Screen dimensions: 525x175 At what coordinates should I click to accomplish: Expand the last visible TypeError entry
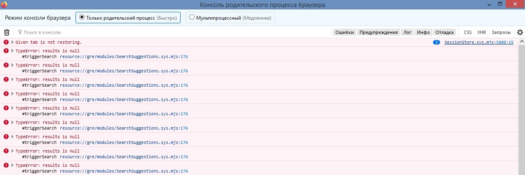click(12, 165)
